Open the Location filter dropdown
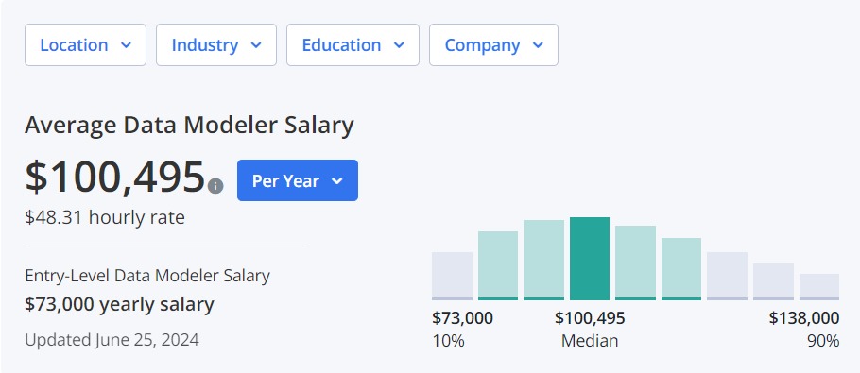This screenshot has height=373, width=860. (x=86, y=45)
